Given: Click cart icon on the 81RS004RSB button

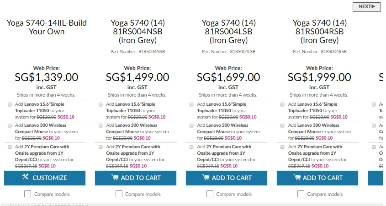Looking at the screenshot, I should 296,178.
